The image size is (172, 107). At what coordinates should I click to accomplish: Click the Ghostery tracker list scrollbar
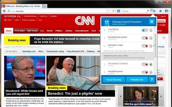pos(155,45)
